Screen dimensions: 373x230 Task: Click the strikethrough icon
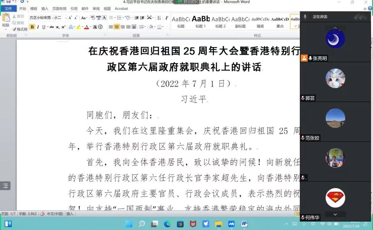coord(52,27)
